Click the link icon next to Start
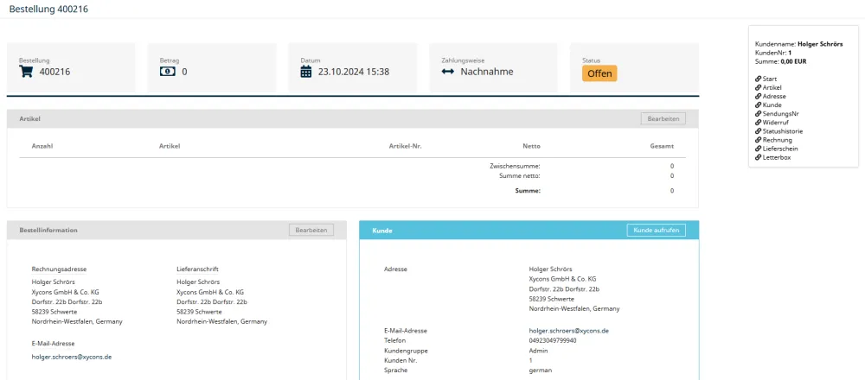 pos(758,79)
